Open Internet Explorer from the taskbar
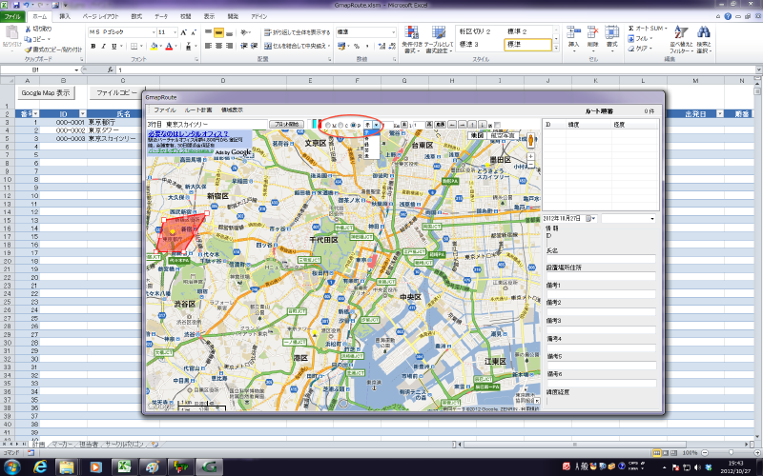The width and height of the screenshot is (763, 476). (x=41, y=466)
